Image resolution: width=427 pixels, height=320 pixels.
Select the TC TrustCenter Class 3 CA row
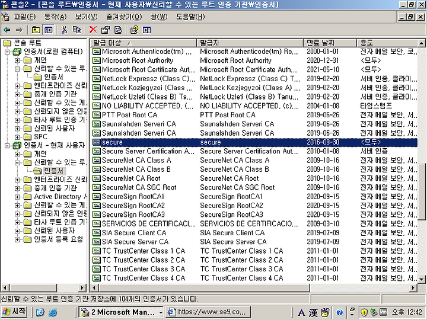(254, 269)
